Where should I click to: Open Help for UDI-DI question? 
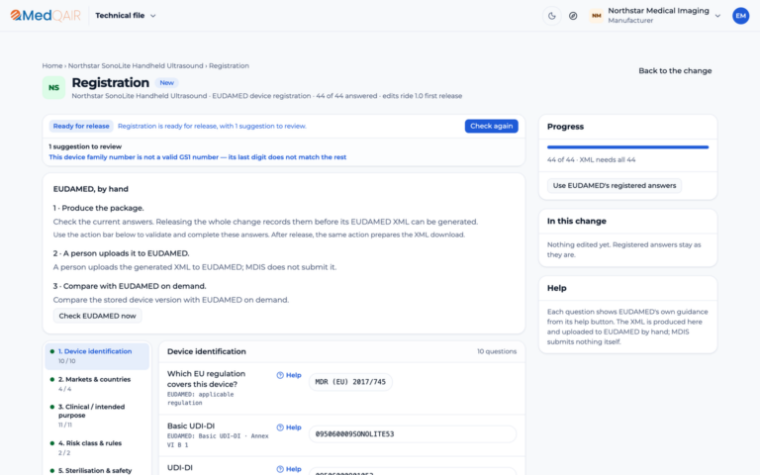point(289,469)
